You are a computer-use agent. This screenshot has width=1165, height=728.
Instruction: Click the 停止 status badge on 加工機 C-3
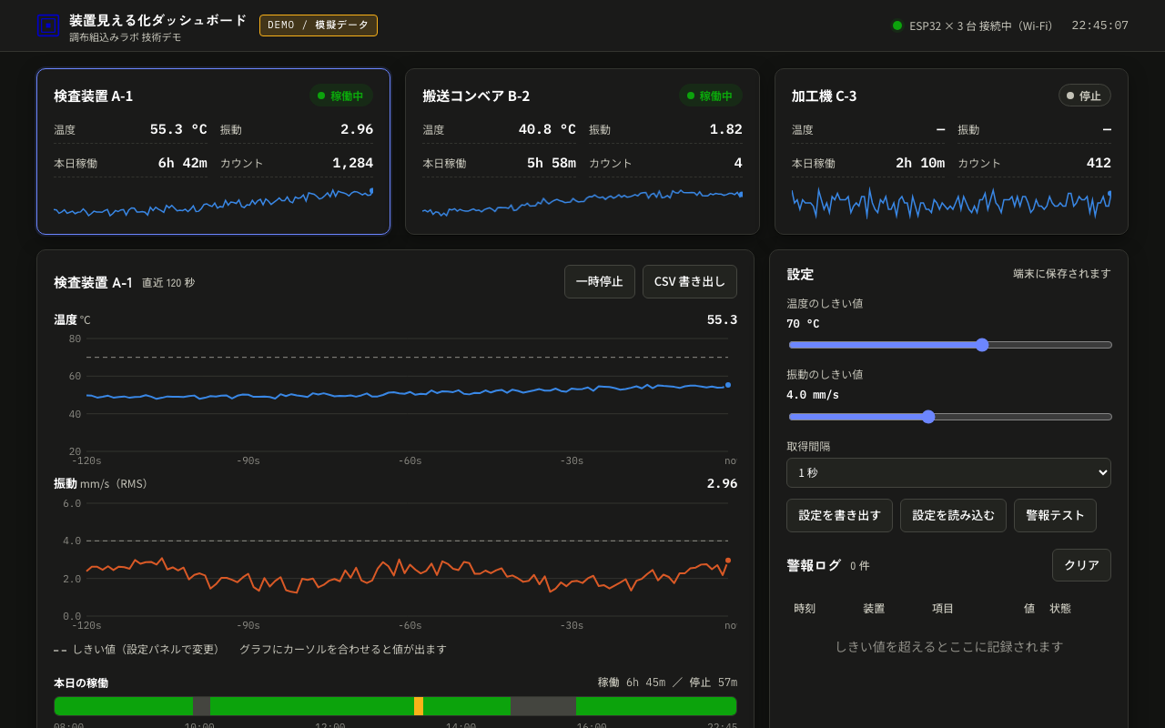[x=1084, y=96]
